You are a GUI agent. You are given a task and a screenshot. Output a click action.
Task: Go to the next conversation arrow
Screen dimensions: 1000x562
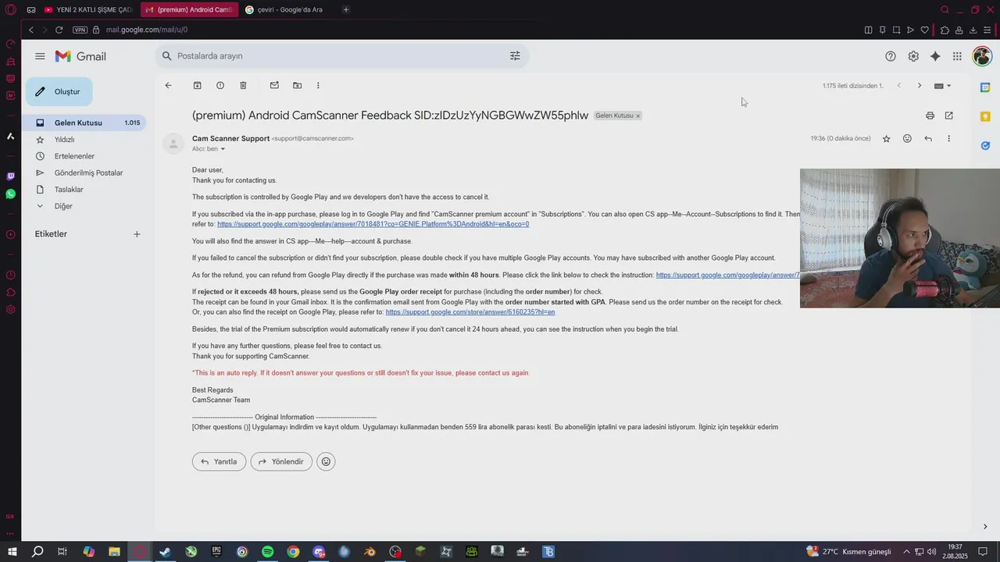tap(920, 86)
